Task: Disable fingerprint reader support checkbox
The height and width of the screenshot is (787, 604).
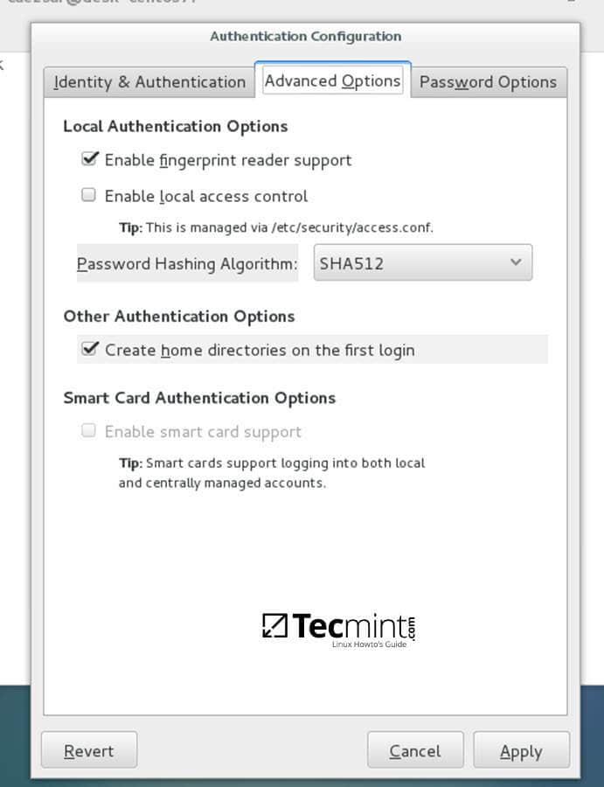Action: (x=88, y=159)
